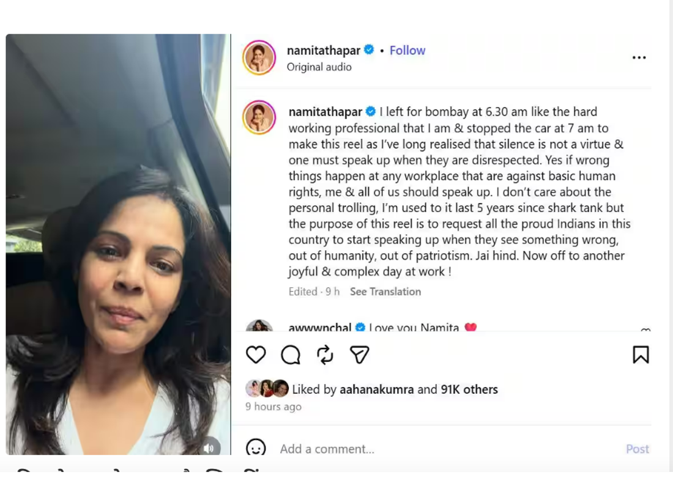Image resolution: width=673 pixels, height=486 pixels.
Task: Follow the namitathapar account
Action: tap(407, 50)
